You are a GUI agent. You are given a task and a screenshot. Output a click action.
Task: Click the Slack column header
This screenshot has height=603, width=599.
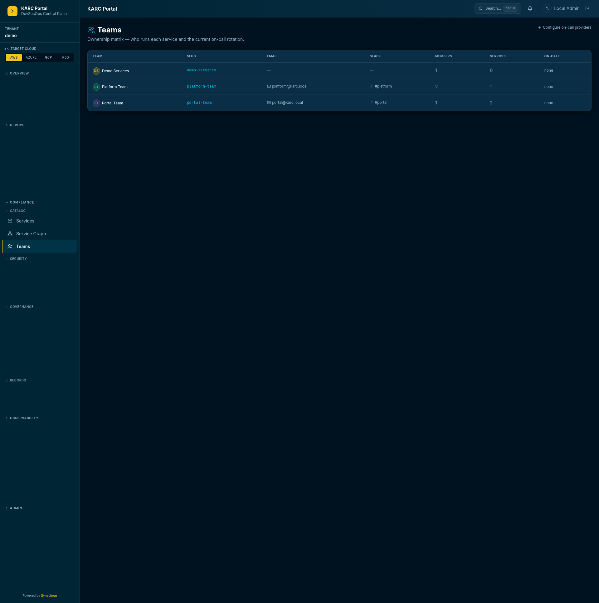[x=375, y=56]
